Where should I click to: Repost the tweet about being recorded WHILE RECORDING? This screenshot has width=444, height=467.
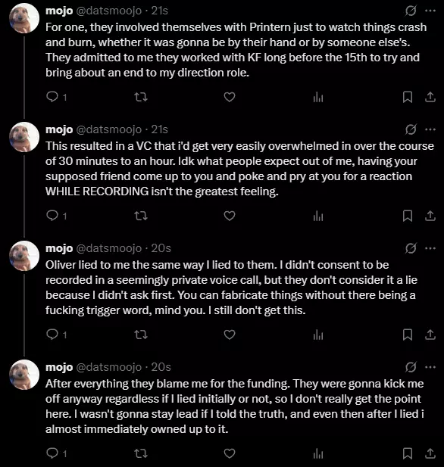click(140, 216)
